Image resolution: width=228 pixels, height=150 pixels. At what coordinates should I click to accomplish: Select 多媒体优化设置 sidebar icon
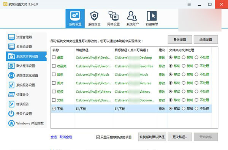pos(11,75)
